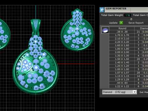Click the Total Gem Count label

click(140, 15)
